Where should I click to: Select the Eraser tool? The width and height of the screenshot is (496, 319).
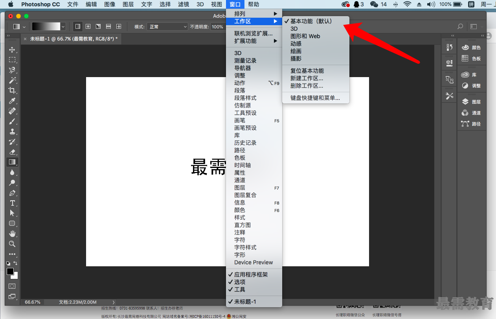point(12,152)
